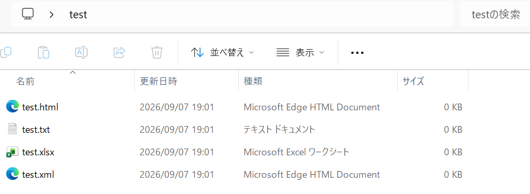Click the trash delete icon
This screenshot has width=530, height=194.
(157, 52)
